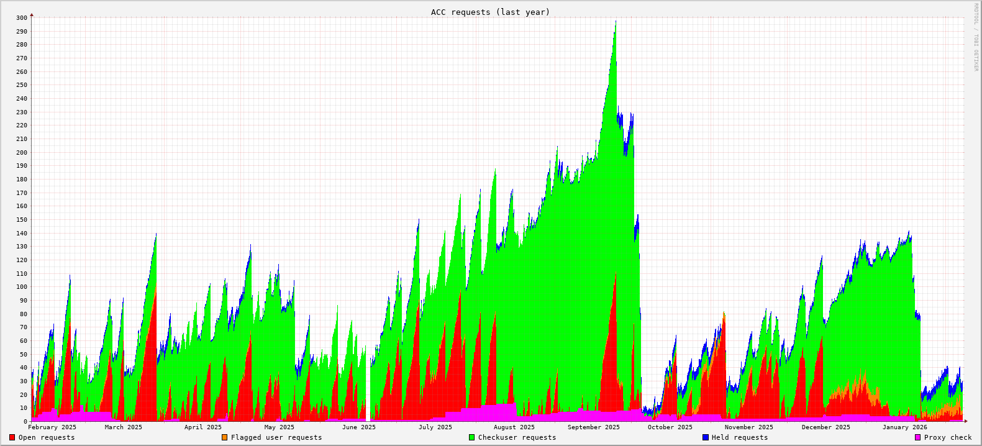
Task: Click the 'November 2025' x-axis label
Action: click(x=748, y=427)
